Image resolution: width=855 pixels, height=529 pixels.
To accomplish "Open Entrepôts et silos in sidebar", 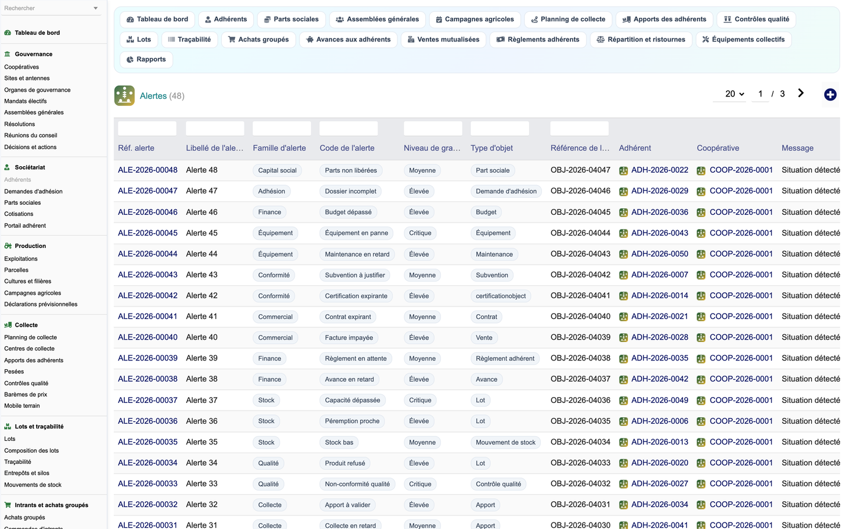I will click(27, 473).
